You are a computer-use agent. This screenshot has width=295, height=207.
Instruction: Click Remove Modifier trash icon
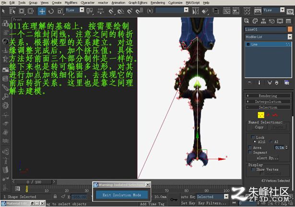tap(277, 83)
